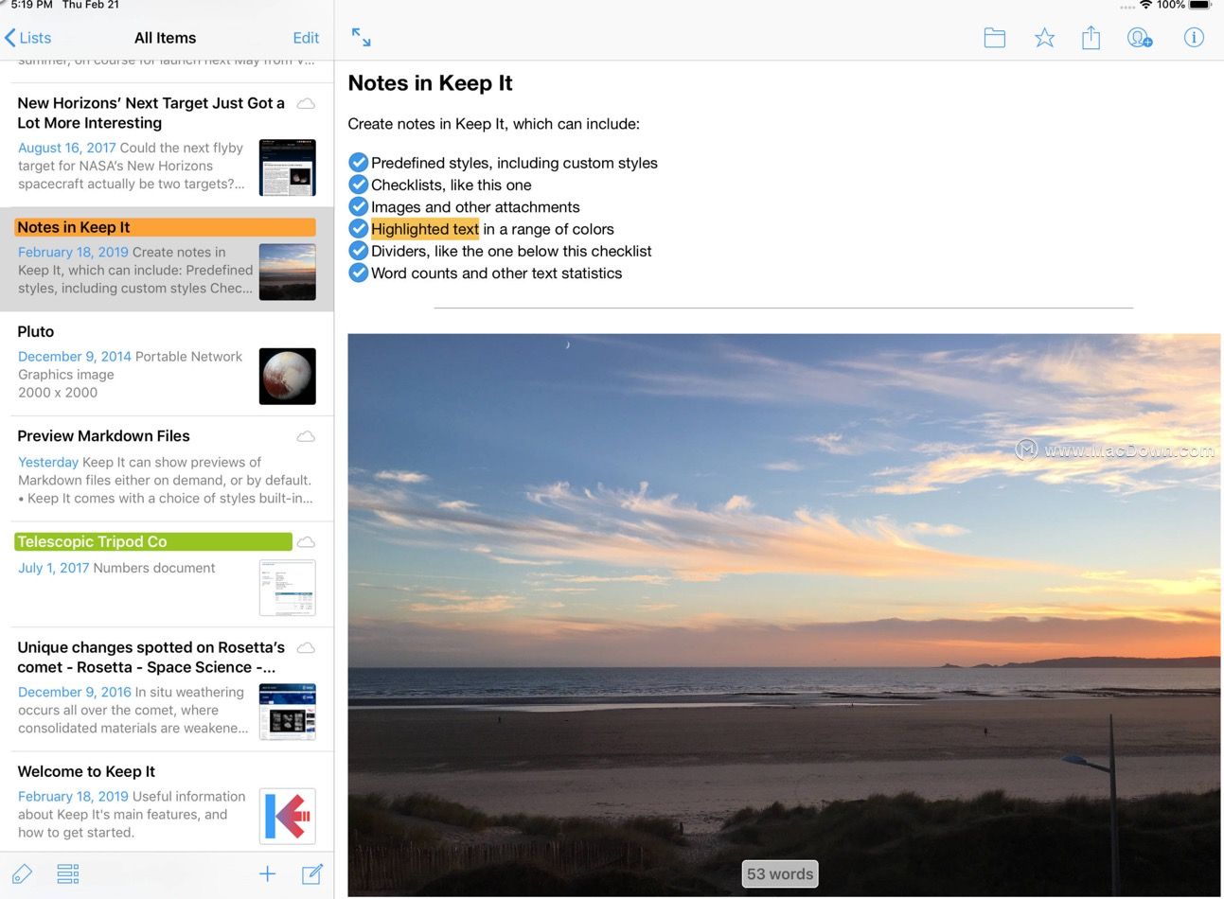The image size is (1224, 899).
Task: Open 'Unique changes spotted on Rosetta's comet' item
Action: click(x=167, y=690)
